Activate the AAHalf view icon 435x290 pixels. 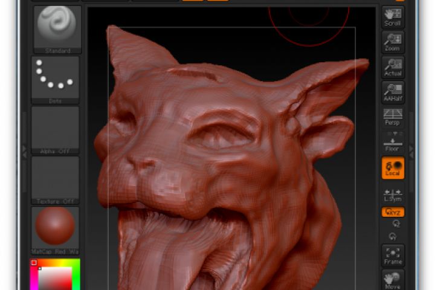[x=393, y=92]
